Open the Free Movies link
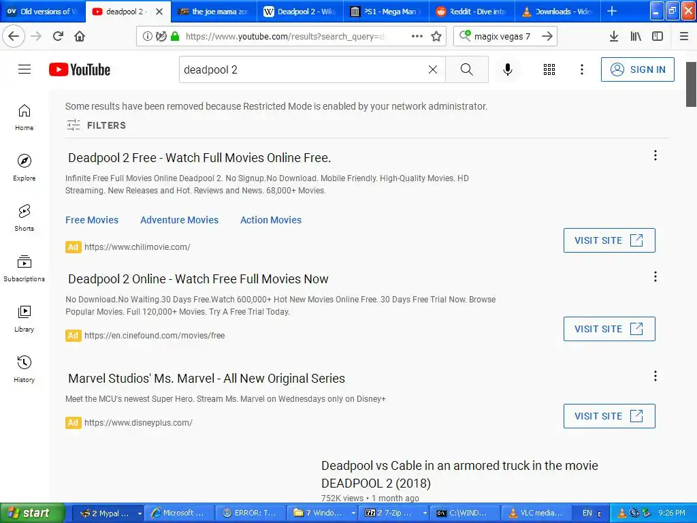The width and height of the screenshot is (697, 523). 92,220
